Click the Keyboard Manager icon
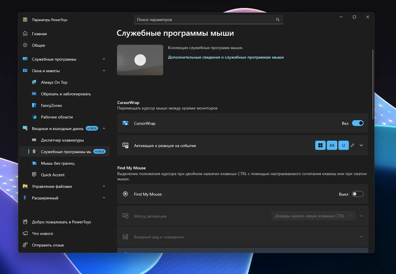 point(34,140)
